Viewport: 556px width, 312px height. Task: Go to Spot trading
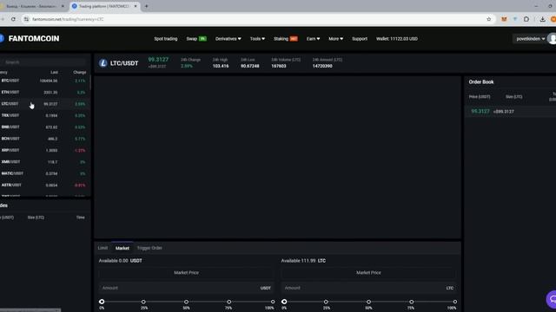point(166,38)
